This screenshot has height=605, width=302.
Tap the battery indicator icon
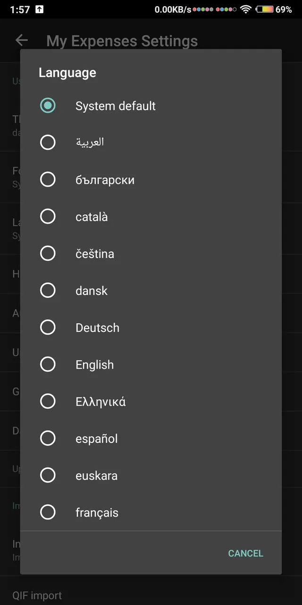(x=265, y=9)
